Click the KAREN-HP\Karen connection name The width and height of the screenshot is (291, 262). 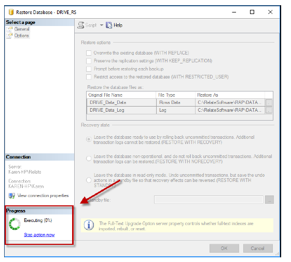click(26, 186)
